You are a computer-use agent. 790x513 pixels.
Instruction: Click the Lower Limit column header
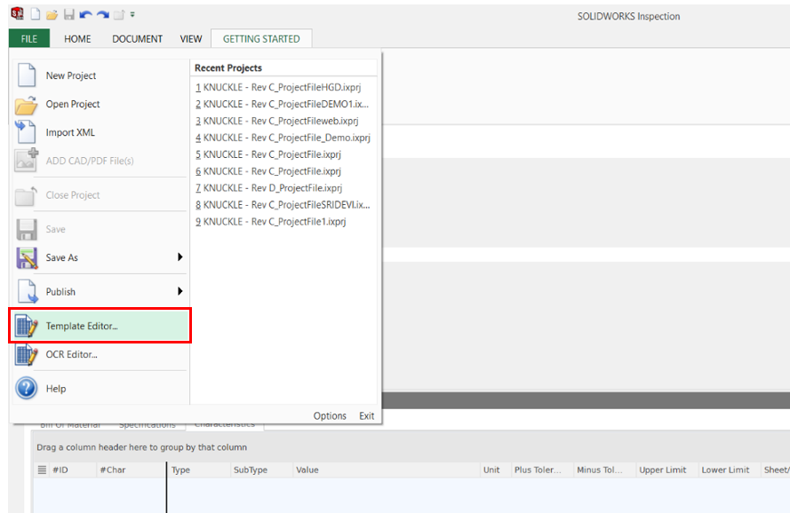[x=729, y=470]
